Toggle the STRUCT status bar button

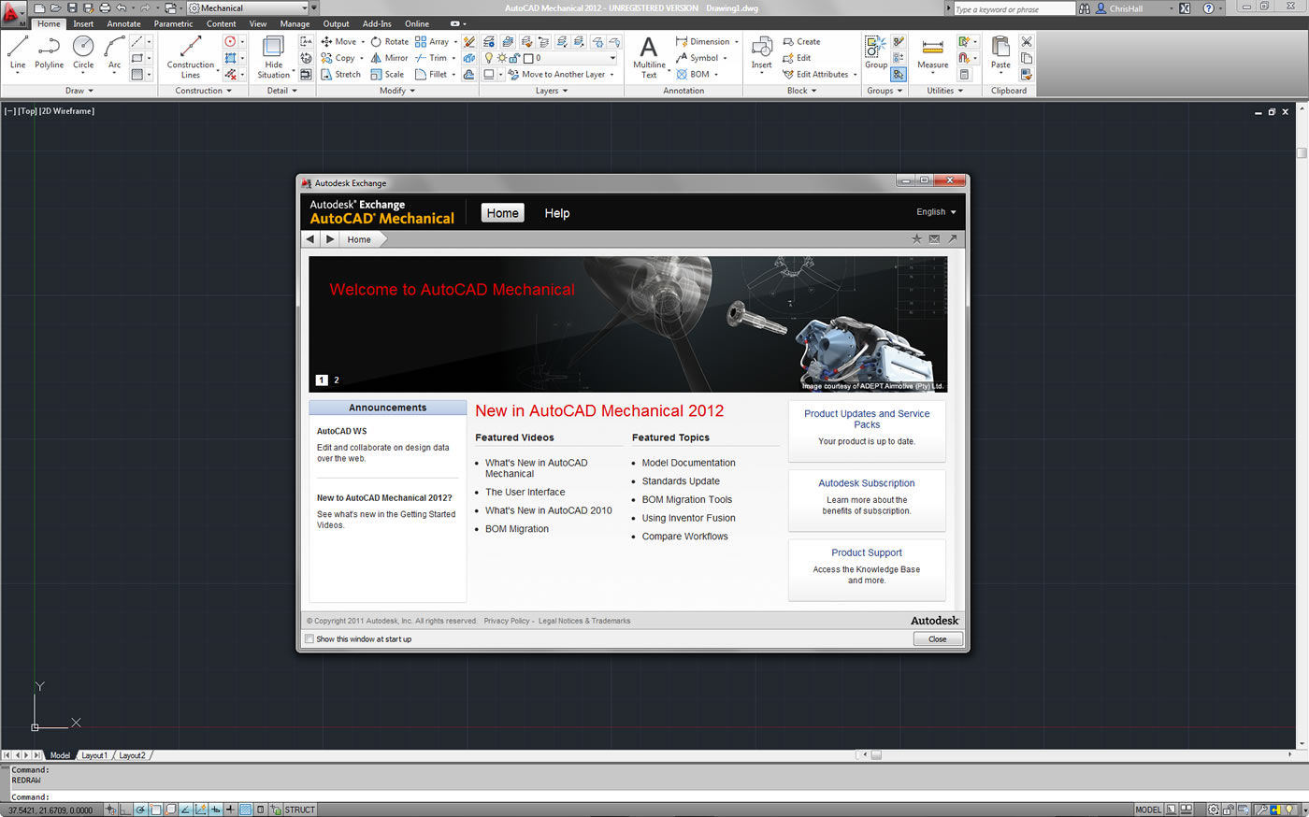(x=300, y=810)
